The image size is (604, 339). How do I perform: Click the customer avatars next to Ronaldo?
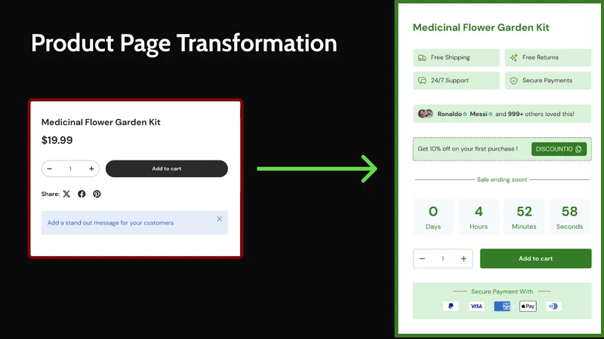click(426, 114)
